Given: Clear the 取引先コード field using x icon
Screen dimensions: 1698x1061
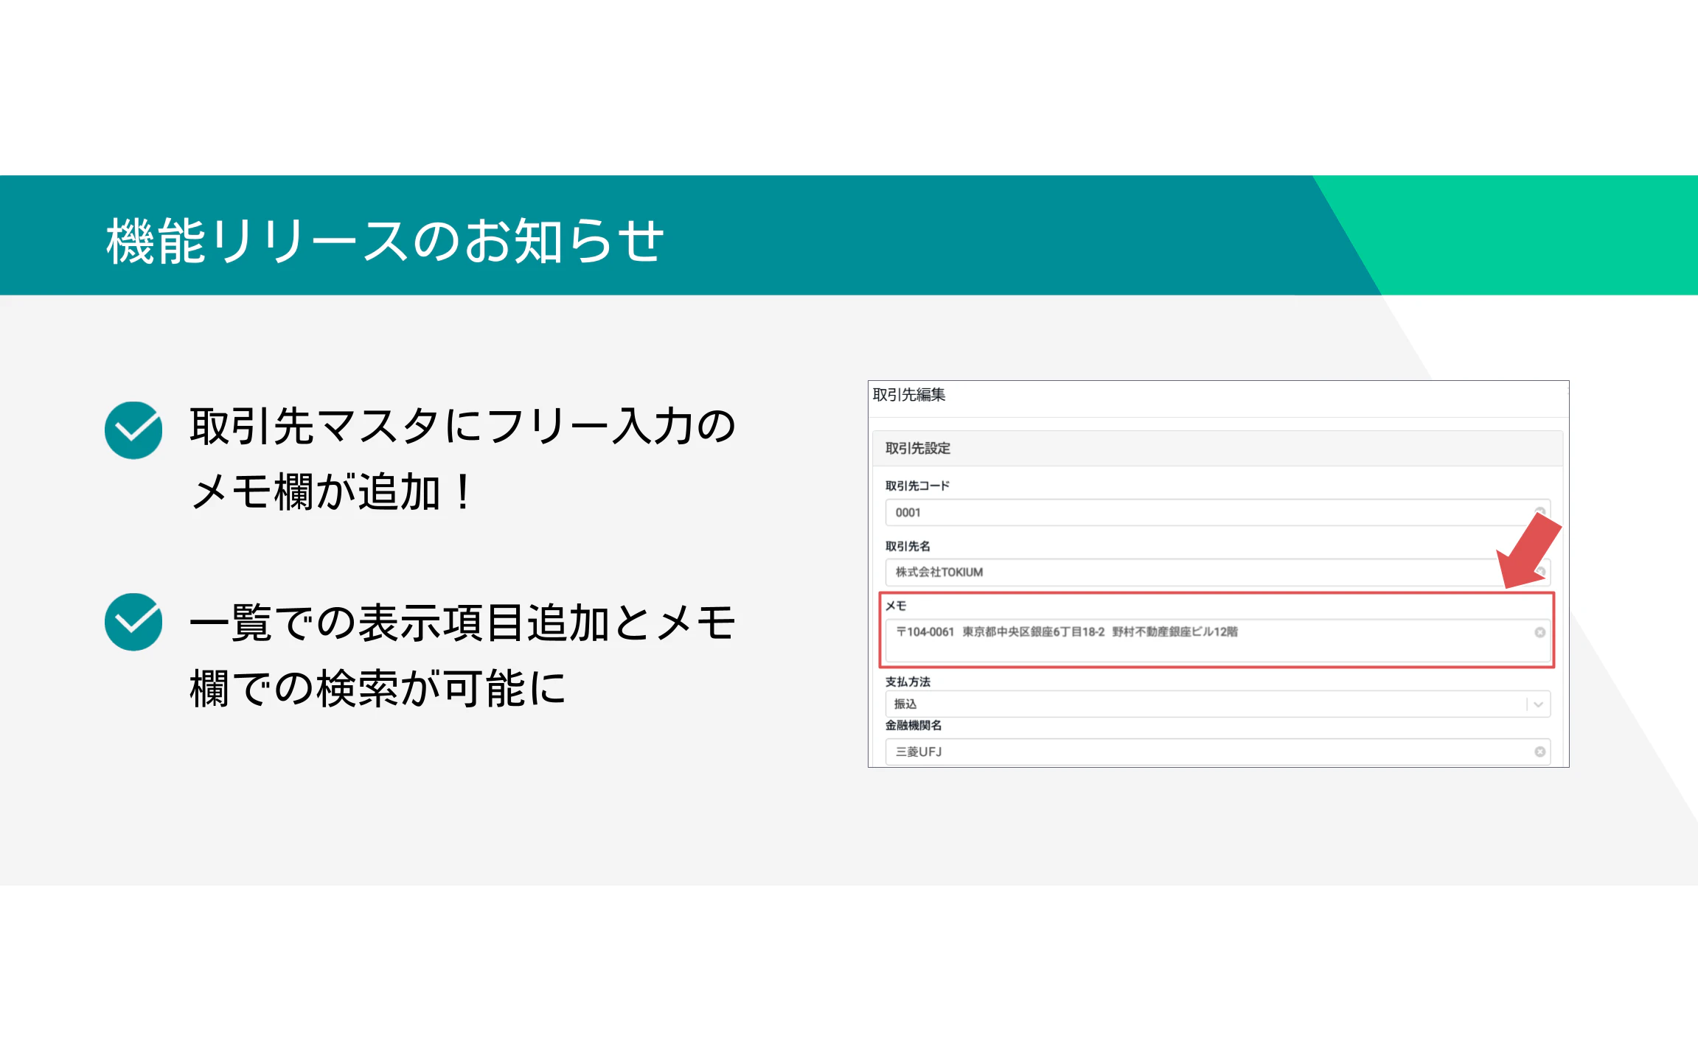Looking at the screenshot, I should click(x=1539, y=511).
